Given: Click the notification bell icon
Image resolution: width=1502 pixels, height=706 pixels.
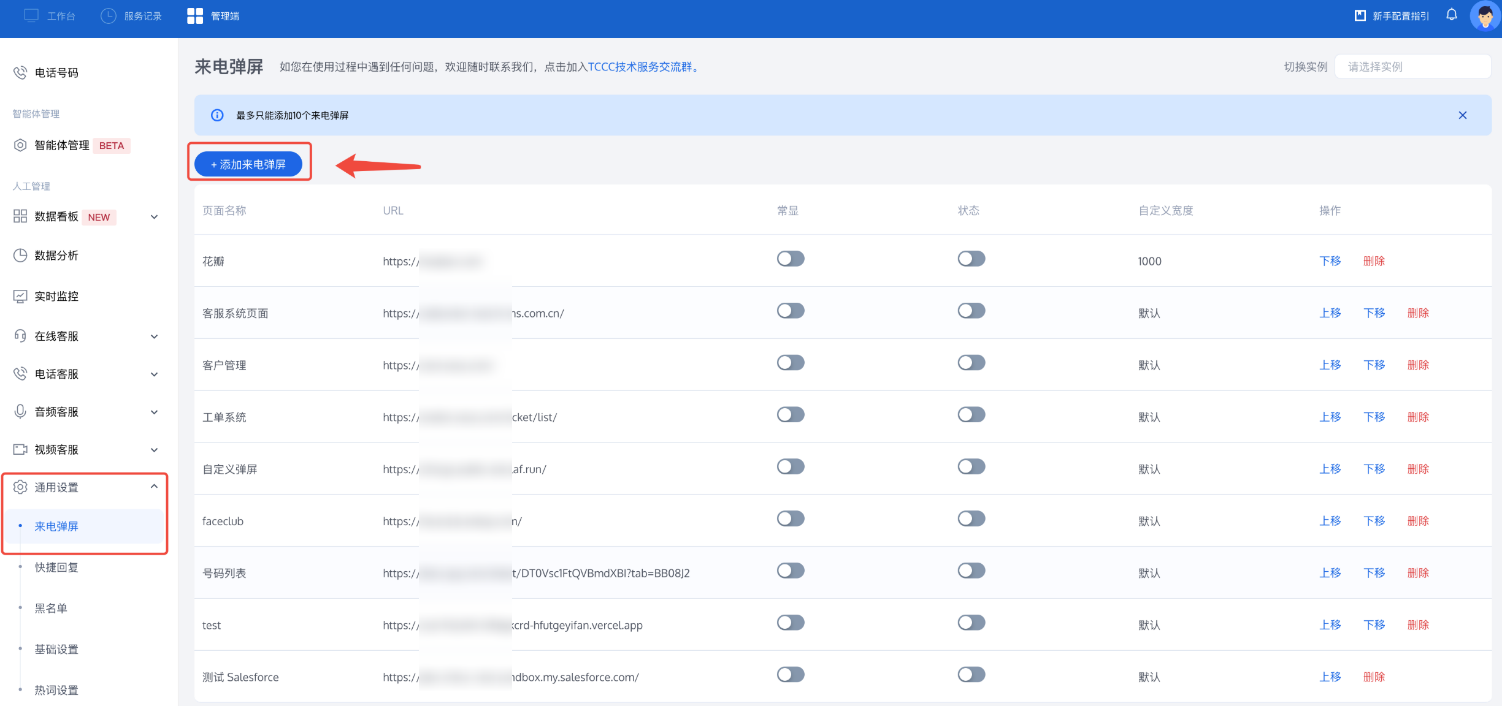Looking at the screenshot, I should [x=1451, y=15].
